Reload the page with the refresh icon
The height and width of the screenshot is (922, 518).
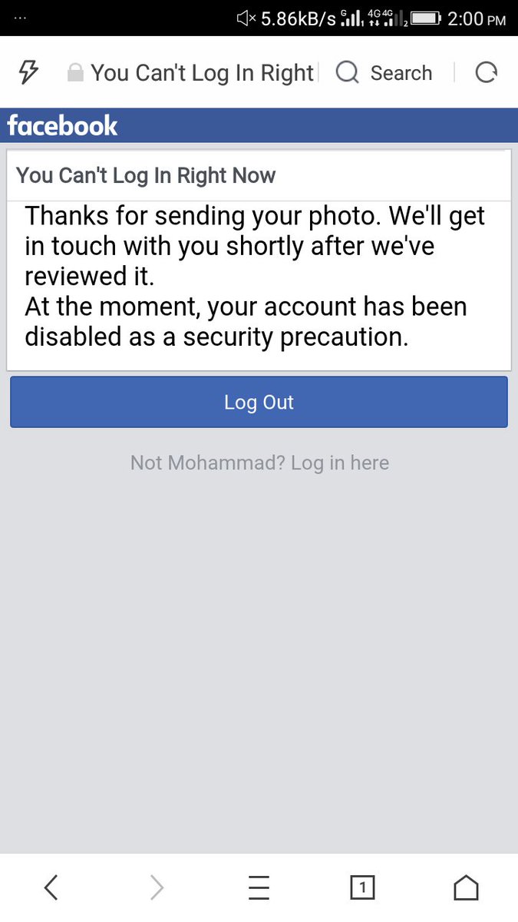tap(486, 73)
